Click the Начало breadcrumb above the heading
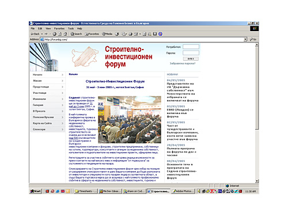 pyautogui.click(x=73, y=74)
